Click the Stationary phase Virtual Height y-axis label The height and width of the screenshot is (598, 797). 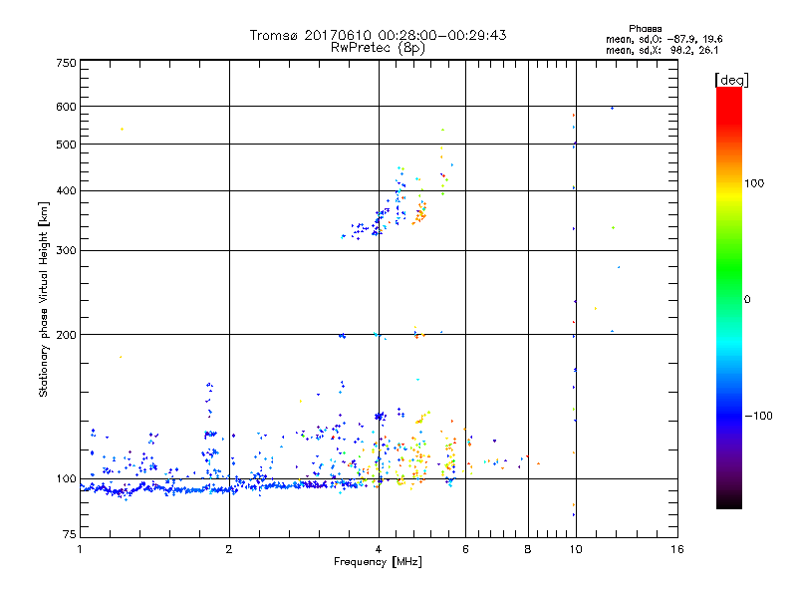pos(44,299)
